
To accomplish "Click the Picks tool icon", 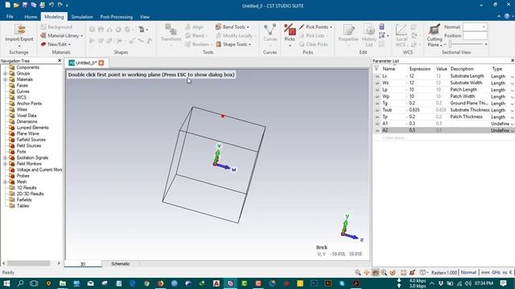I will (x=290, y=30).
